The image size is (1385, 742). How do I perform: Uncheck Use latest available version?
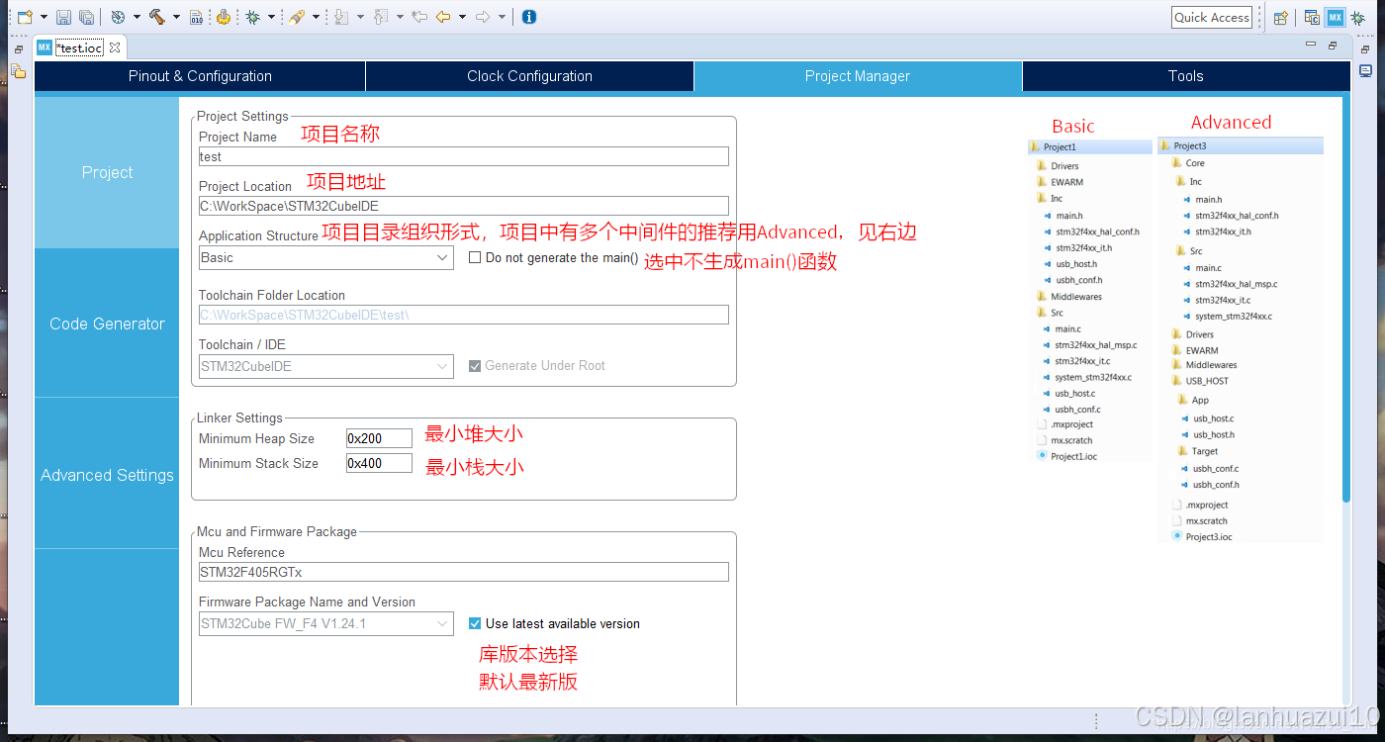(x=475, y=623)
